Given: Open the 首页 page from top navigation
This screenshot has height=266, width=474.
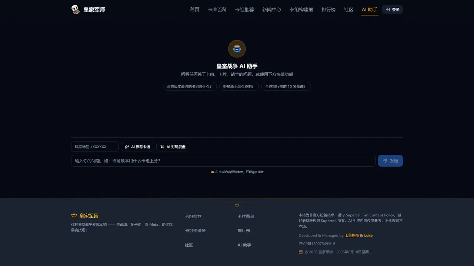Looking at the screenshot, I should point(195,10).
